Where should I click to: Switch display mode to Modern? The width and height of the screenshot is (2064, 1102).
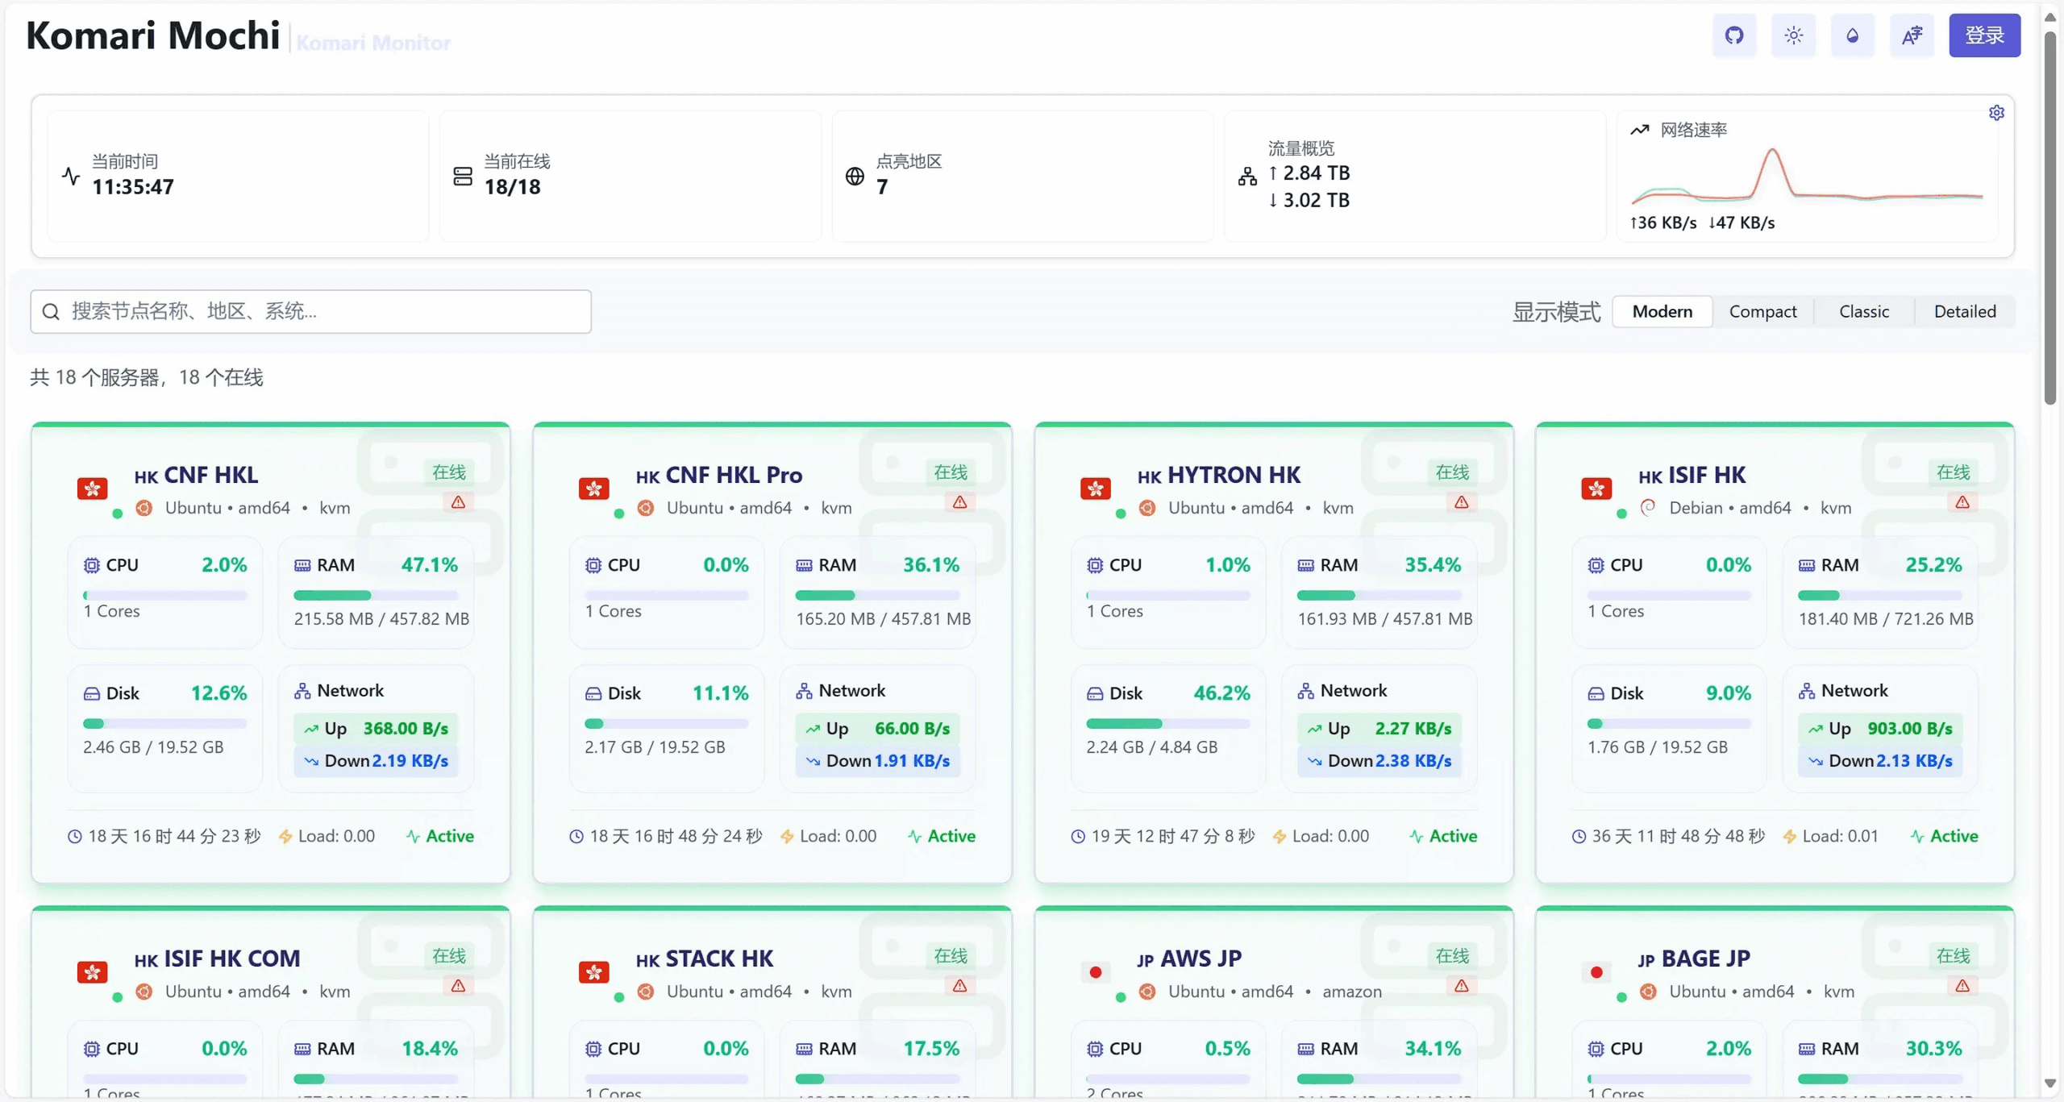tap(1662, 312)
